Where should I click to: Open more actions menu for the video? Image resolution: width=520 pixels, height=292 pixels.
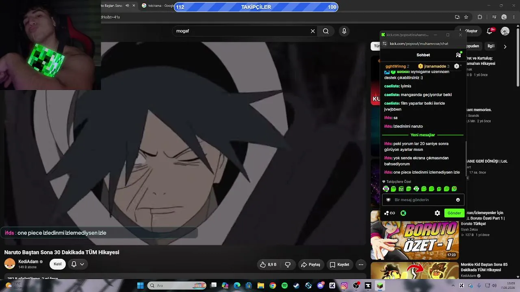pos(361,264)
